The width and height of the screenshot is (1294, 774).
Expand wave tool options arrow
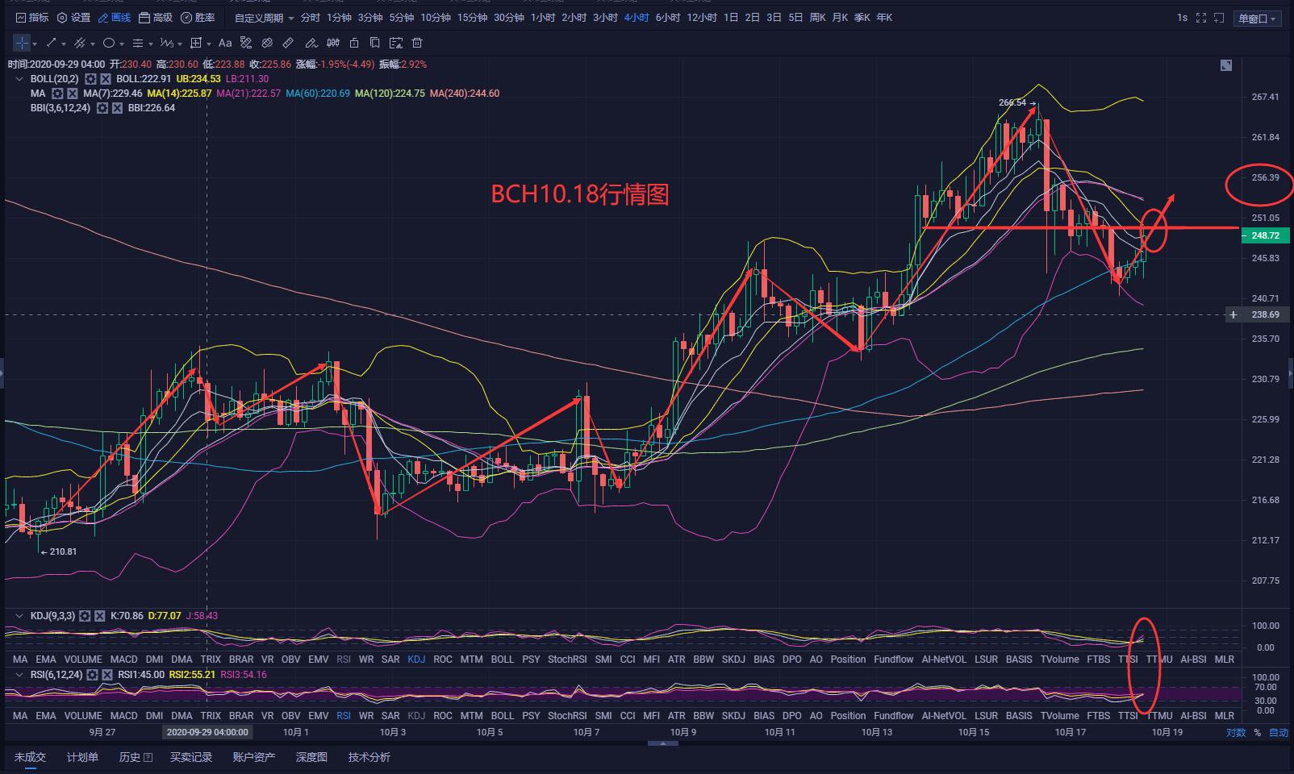point(179,44)
